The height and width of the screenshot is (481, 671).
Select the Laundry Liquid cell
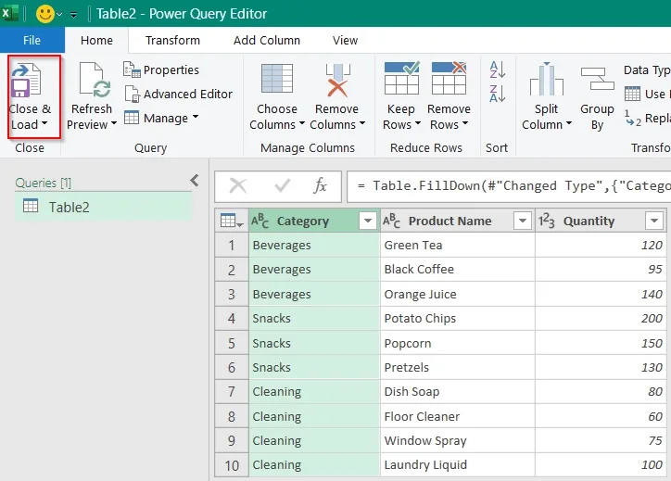coord(458,464)
